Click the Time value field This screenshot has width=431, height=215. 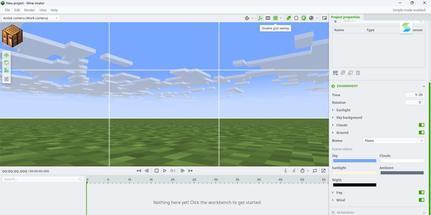[x=414, y=95]
